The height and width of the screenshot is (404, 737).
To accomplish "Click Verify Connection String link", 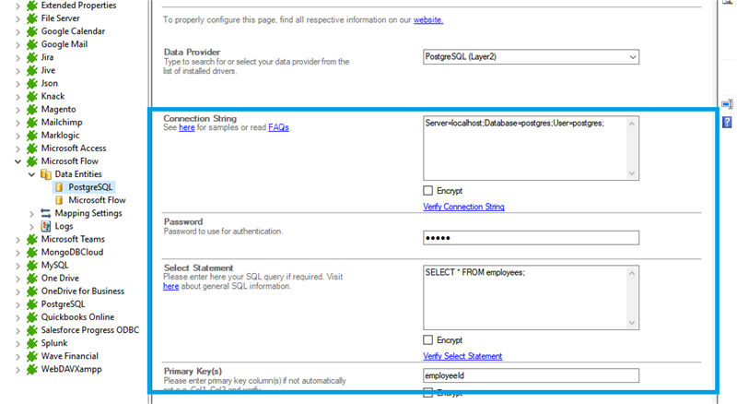I will 463,207.
